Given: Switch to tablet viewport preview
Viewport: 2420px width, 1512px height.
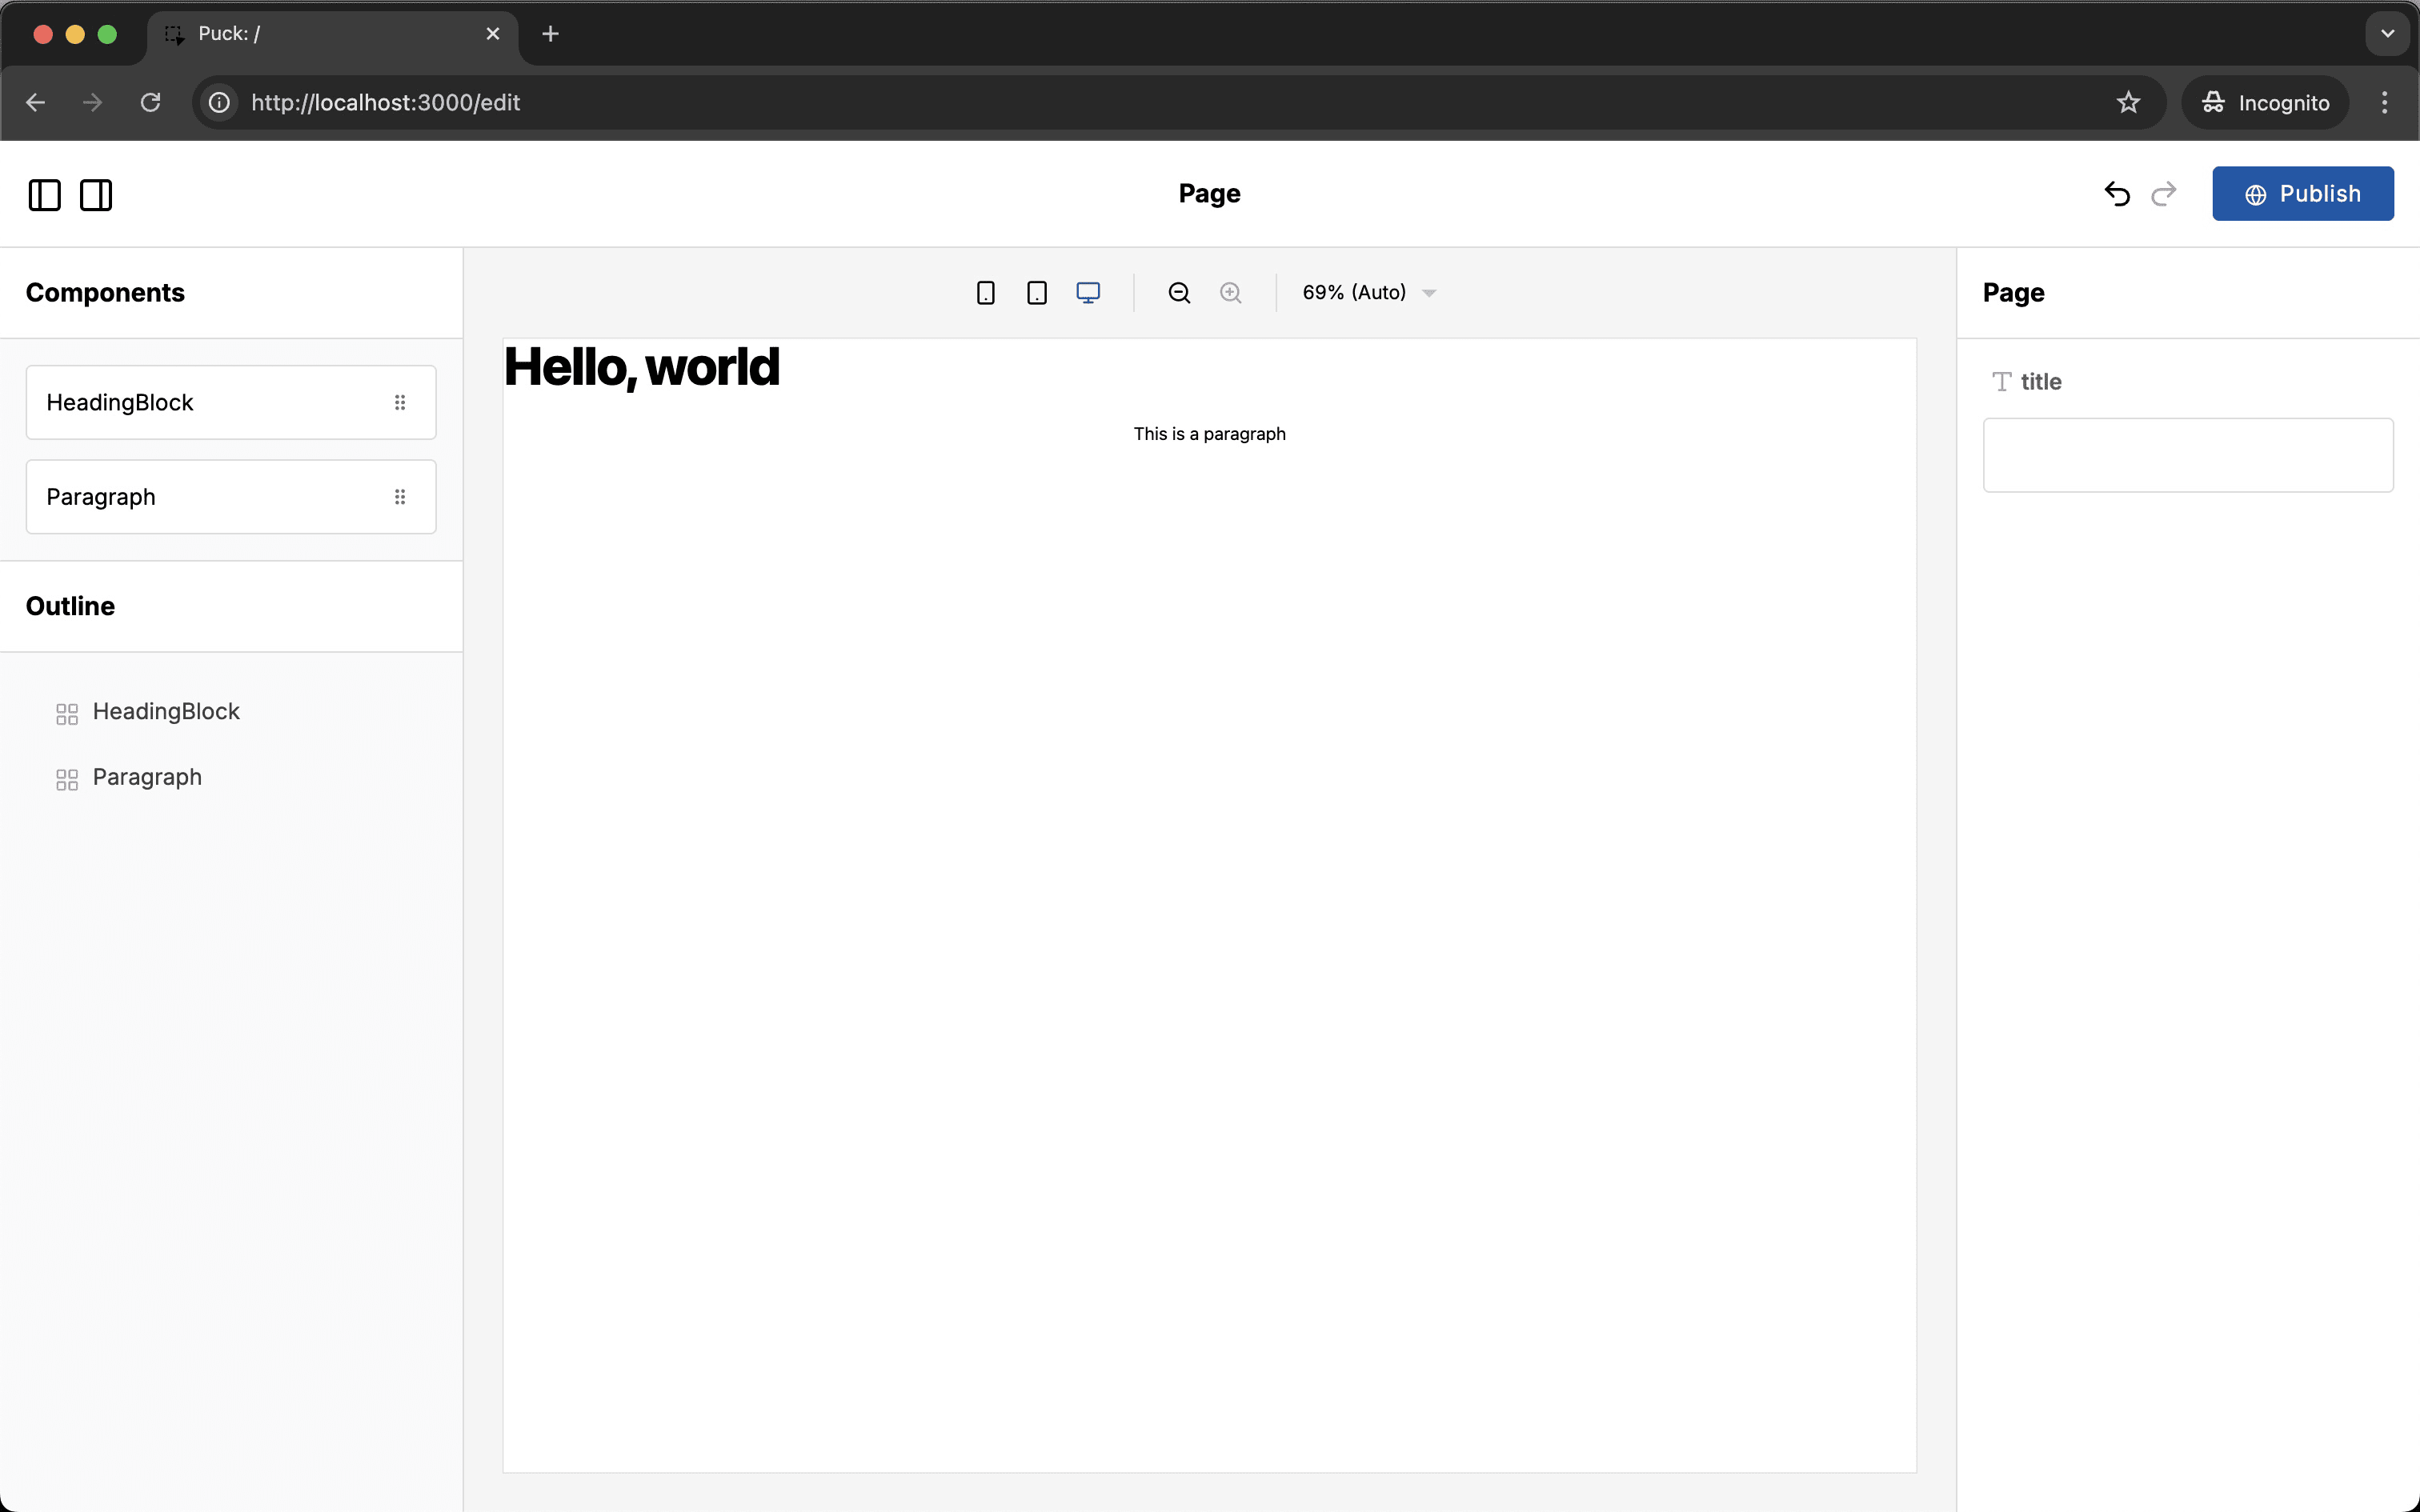Looking at the screenshot, I should tap(1036, 292).
